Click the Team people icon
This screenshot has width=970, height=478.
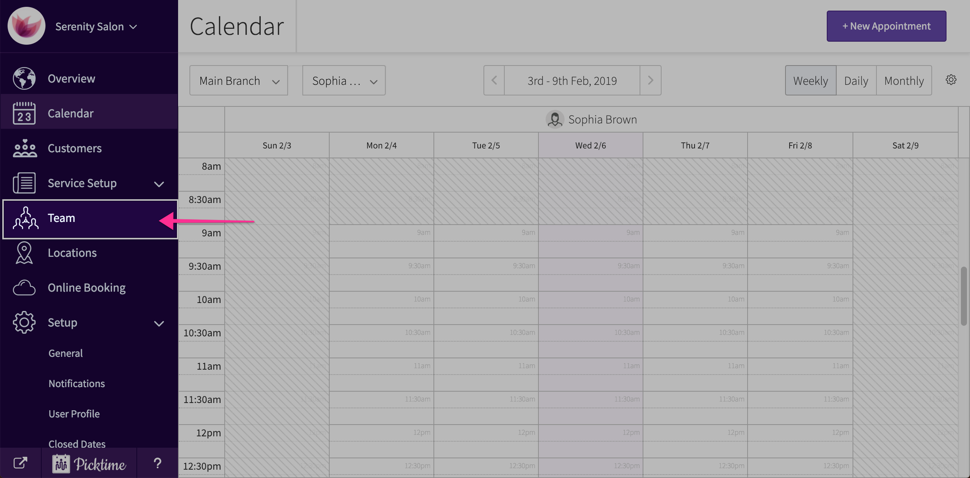[x=26, y=218]
